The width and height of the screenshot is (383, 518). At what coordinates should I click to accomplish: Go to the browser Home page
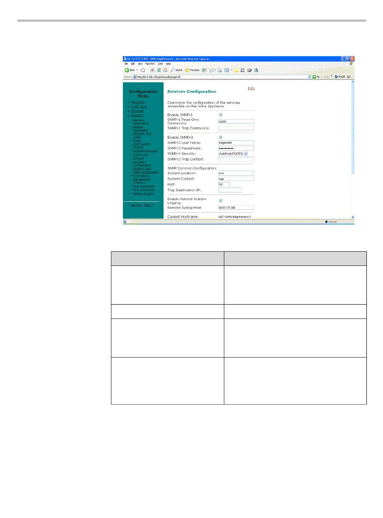coord(165,70)
